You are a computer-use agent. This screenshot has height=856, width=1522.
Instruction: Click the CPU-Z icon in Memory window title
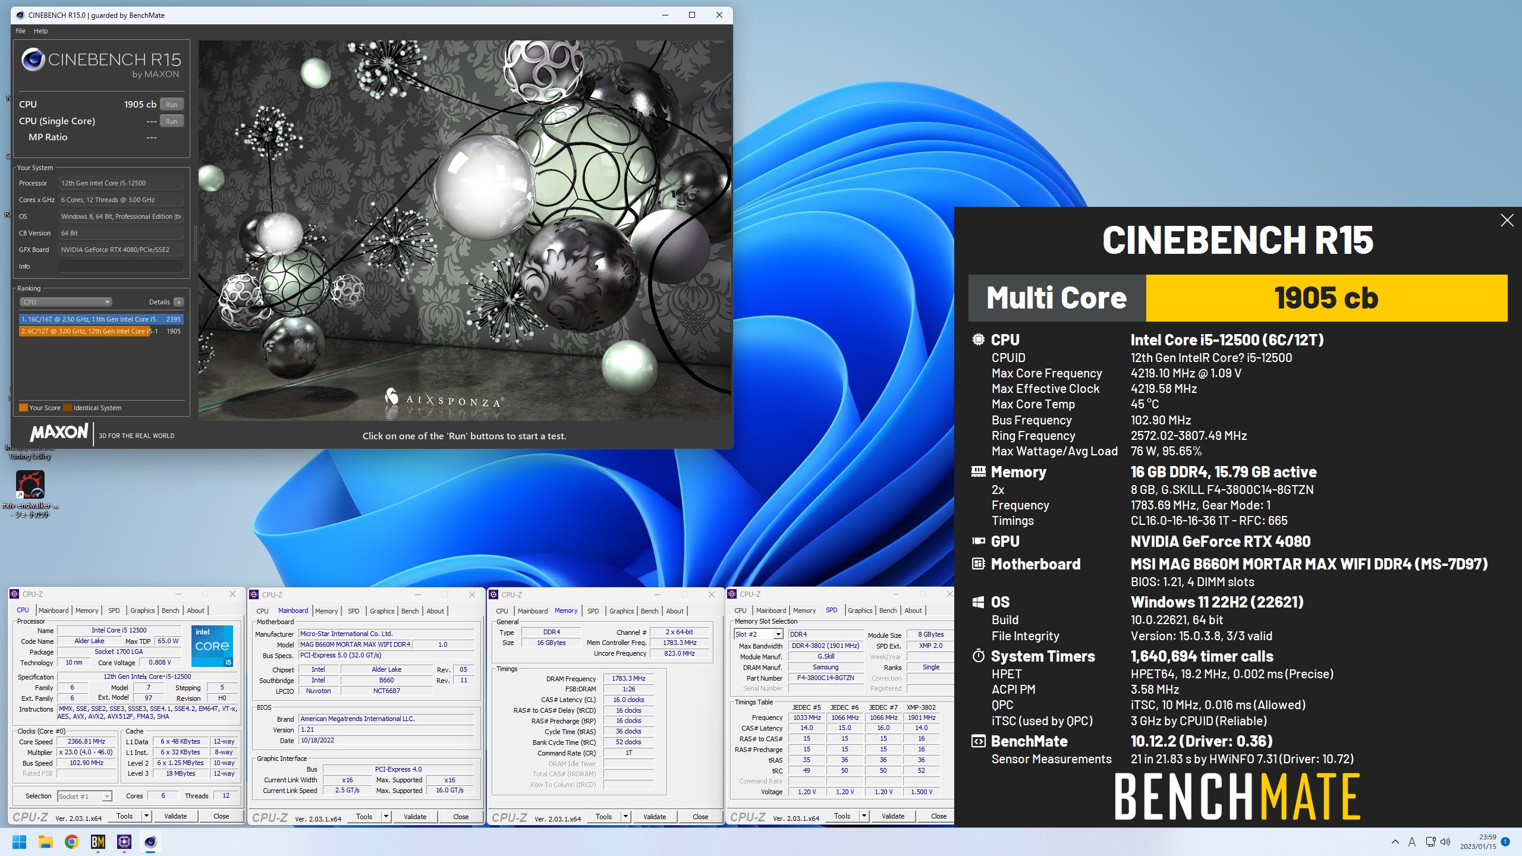493,594
